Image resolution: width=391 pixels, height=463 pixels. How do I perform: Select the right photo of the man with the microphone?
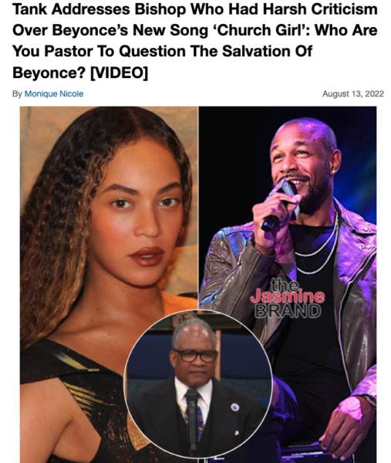pos(288,284)
